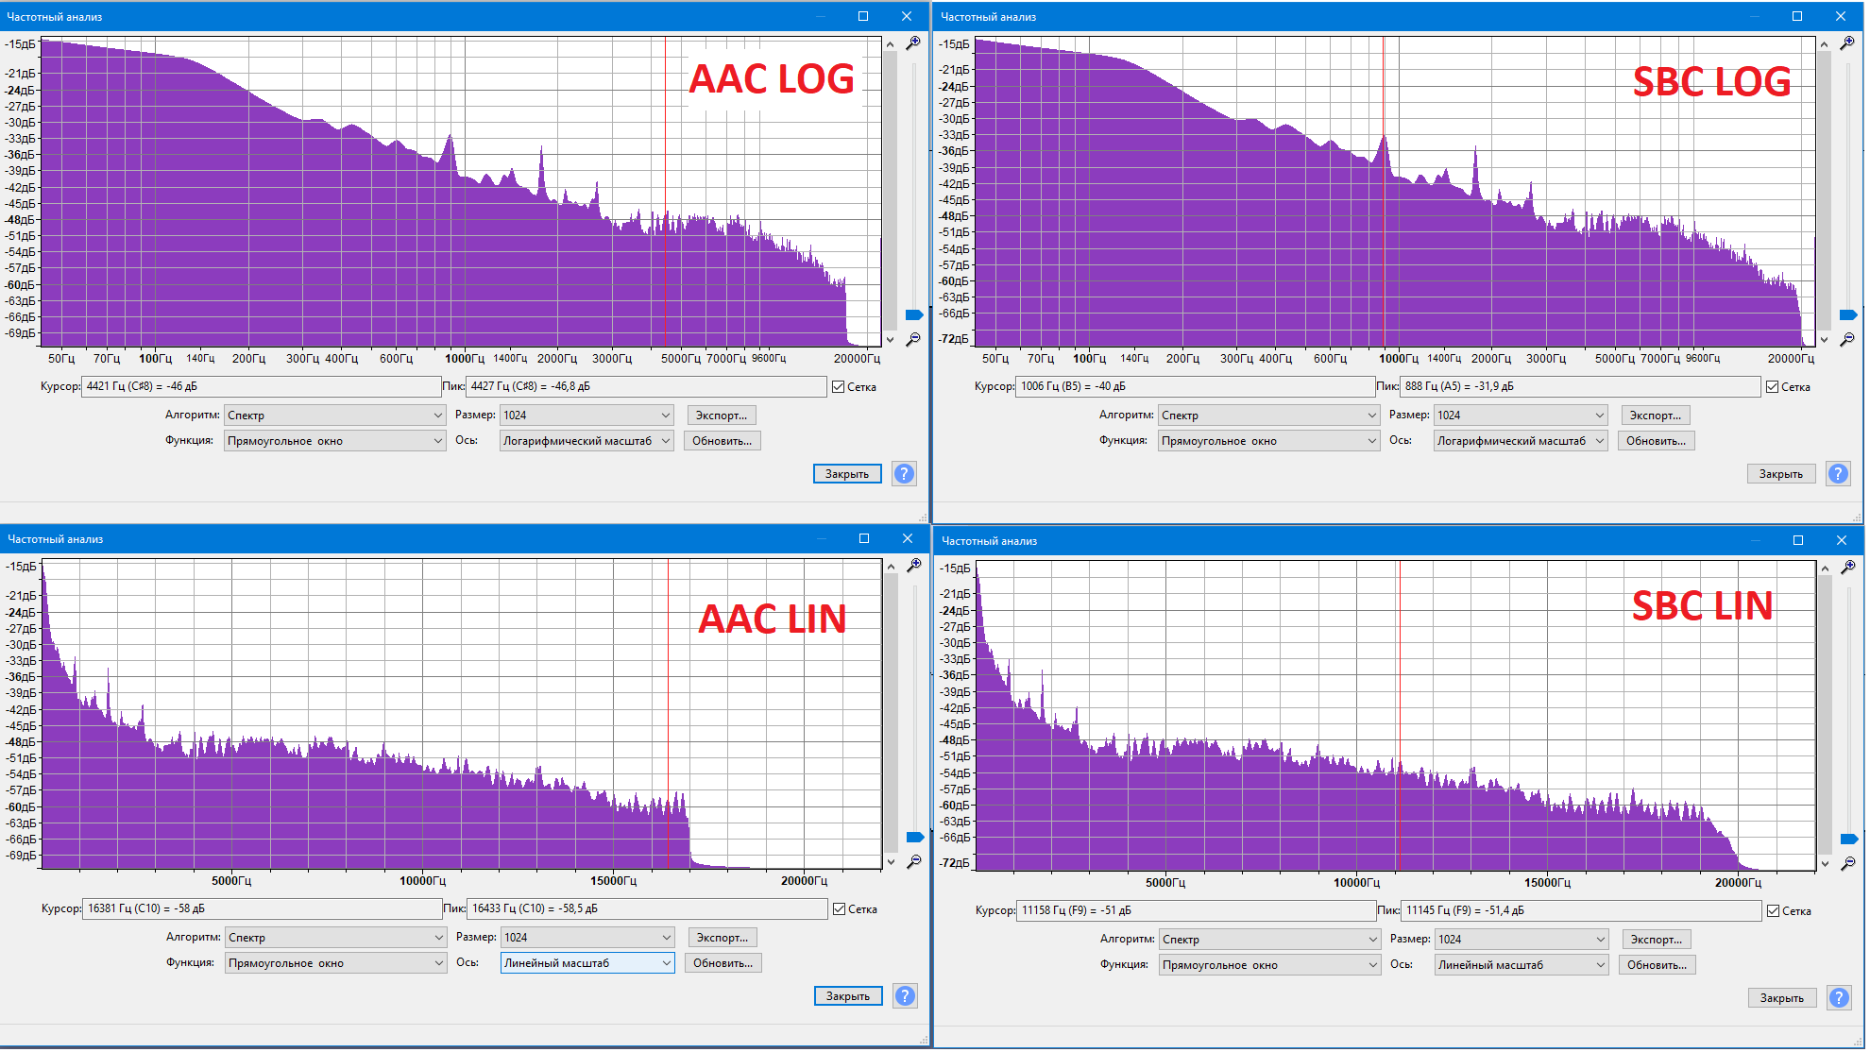Open Функция dropdown in SBC LIN window

click(1269, 965)
